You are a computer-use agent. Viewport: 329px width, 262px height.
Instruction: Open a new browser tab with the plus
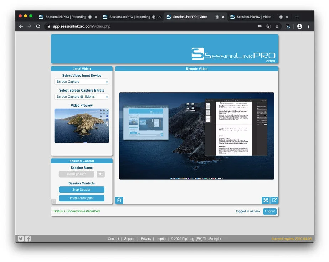click(297, 17)
